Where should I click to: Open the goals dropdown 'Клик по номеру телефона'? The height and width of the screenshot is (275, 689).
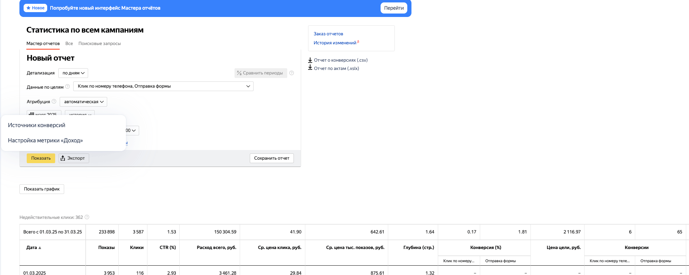163,86
